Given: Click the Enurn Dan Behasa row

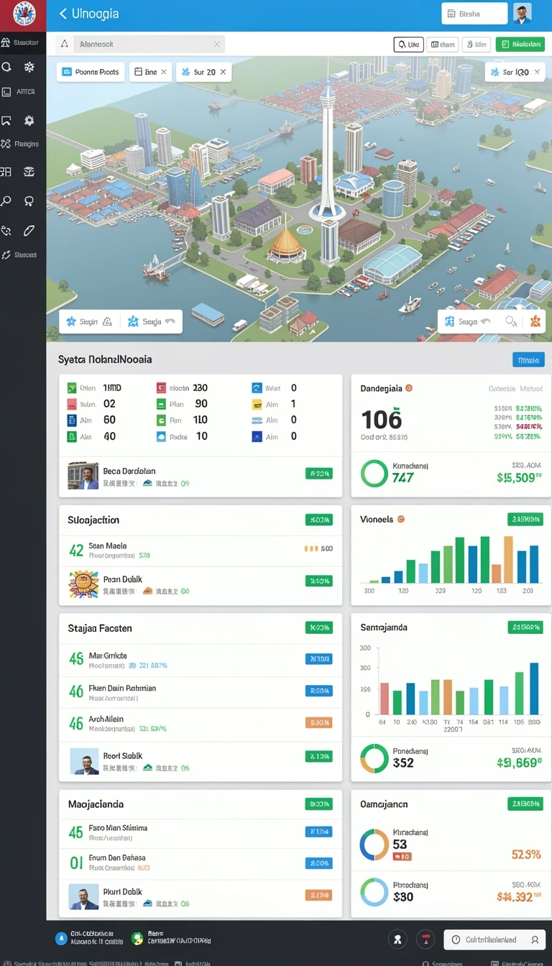Looking at the screenshot, I should pyautogui.click(x=201, y=862).
